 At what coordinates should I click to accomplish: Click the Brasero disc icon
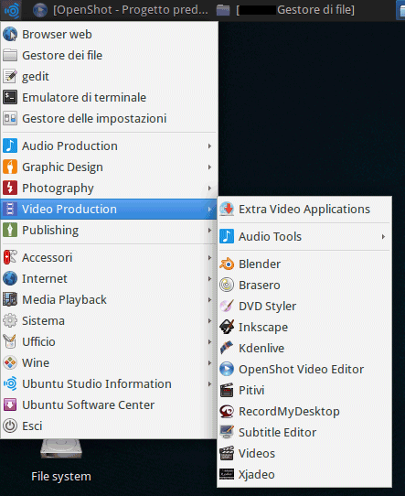click(227, 285)
